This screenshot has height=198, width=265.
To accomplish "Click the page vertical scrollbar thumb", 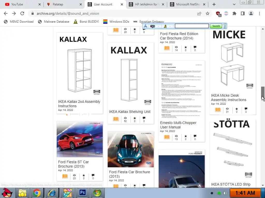I will [x=263, y=93].
